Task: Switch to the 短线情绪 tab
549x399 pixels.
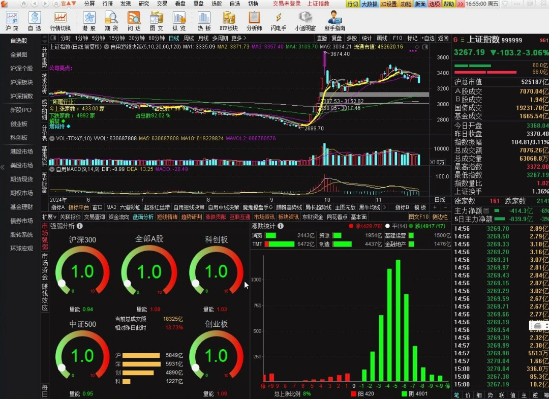Action: pyautogui.click(x=167, y=217)
